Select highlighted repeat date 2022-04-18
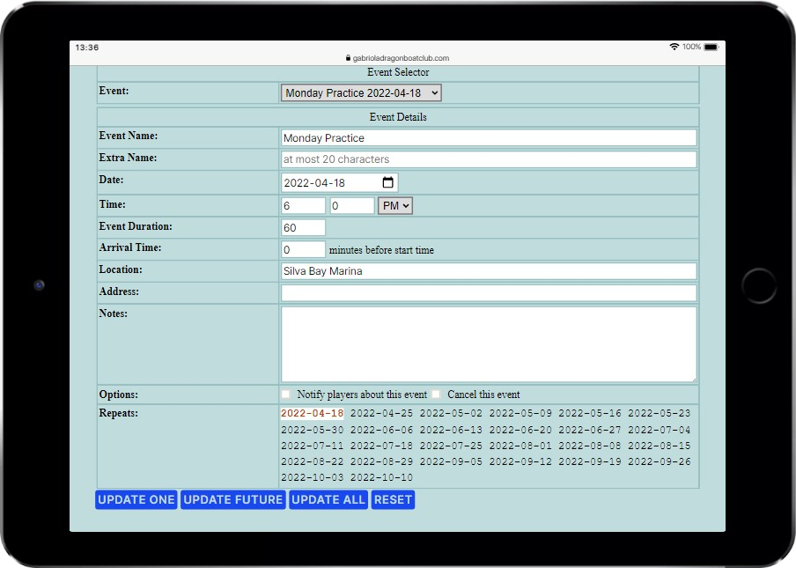The image size is (796, 568). click(x=313, y=413)
